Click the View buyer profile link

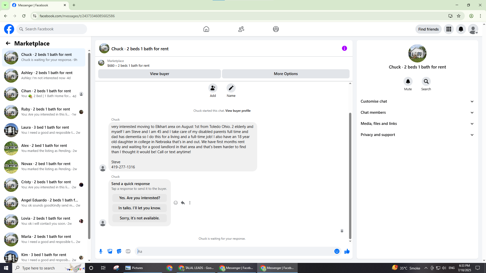point(238,111)
